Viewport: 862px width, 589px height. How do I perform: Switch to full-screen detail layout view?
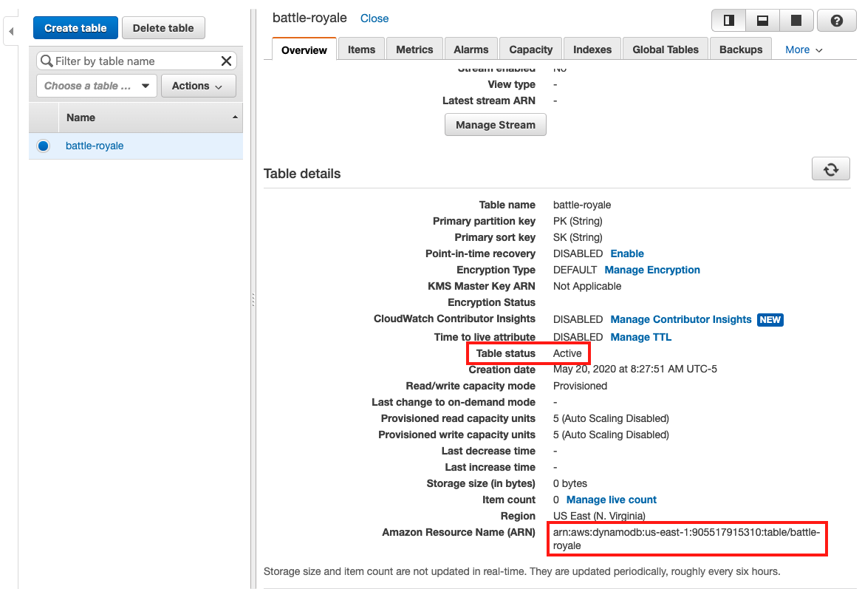point(796,21)
